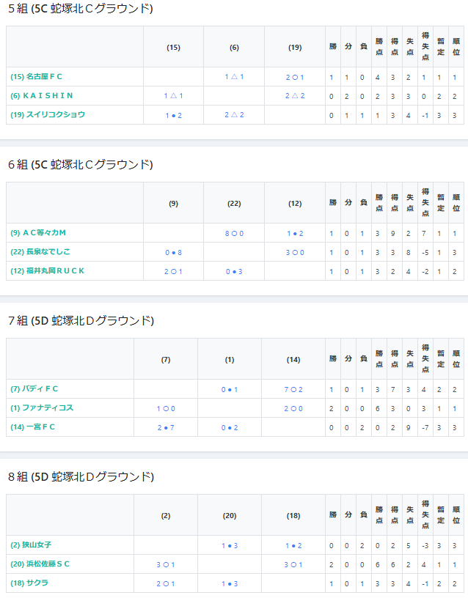The width and height of the screenshot is (468, 598).
Task: Open 名古屋ＦＣ's 2〇1 match result
Action: (x=295, y=77)
